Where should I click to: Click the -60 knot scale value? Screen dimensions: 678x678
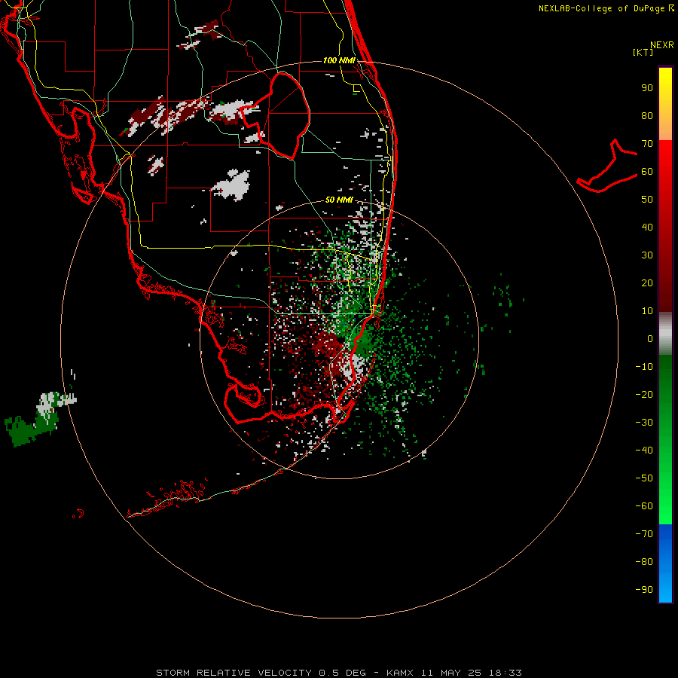644,506
